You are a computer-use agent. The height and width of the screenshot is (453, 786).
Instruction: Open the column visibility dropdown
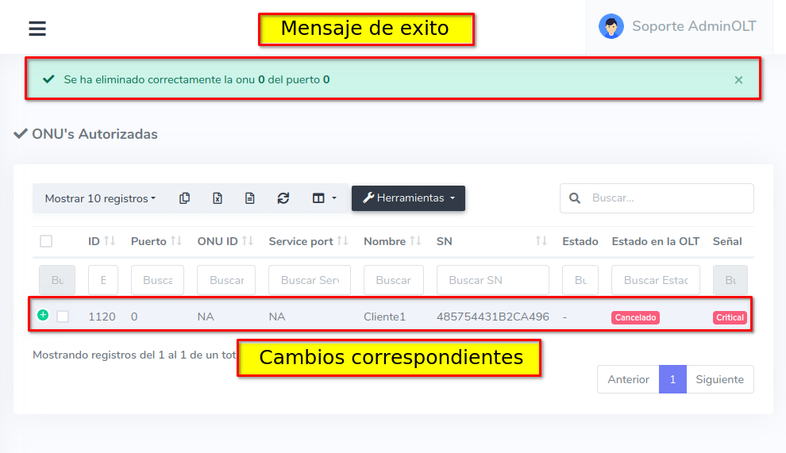coord(324,198)
